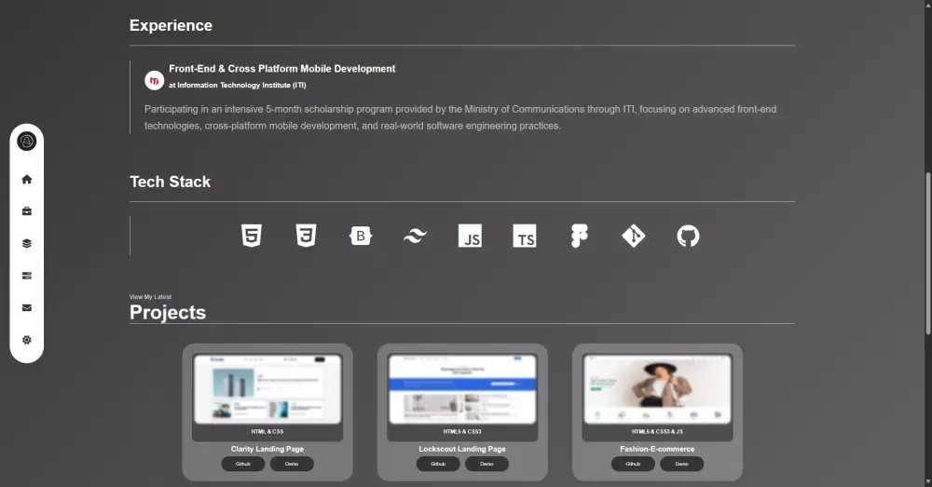Click Lockscout Landing Page preview thumbnail

462,389
